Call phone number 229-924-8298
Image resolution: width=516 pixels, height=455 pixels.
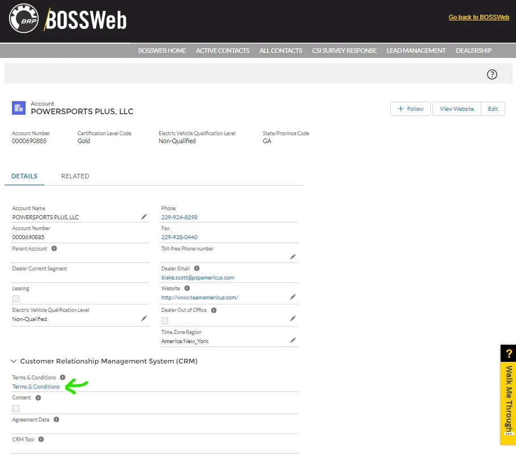coord(180,217)
